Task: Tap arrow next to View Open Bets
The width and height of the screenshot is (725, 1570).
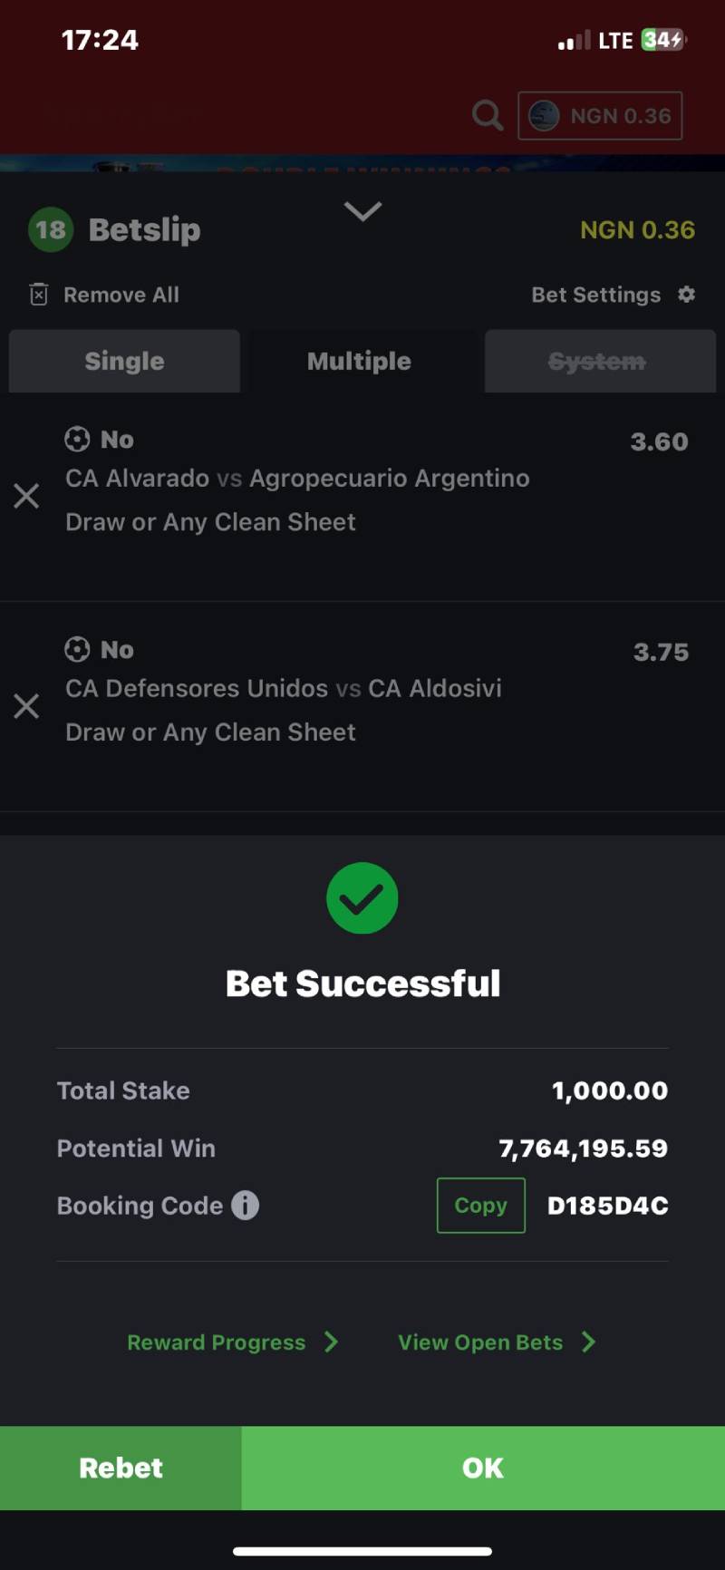Action: coord(589,1342)
